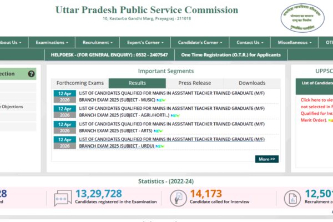
Task: Click NEW badge on Urdu subject result
Action: [x=160, y=146]
